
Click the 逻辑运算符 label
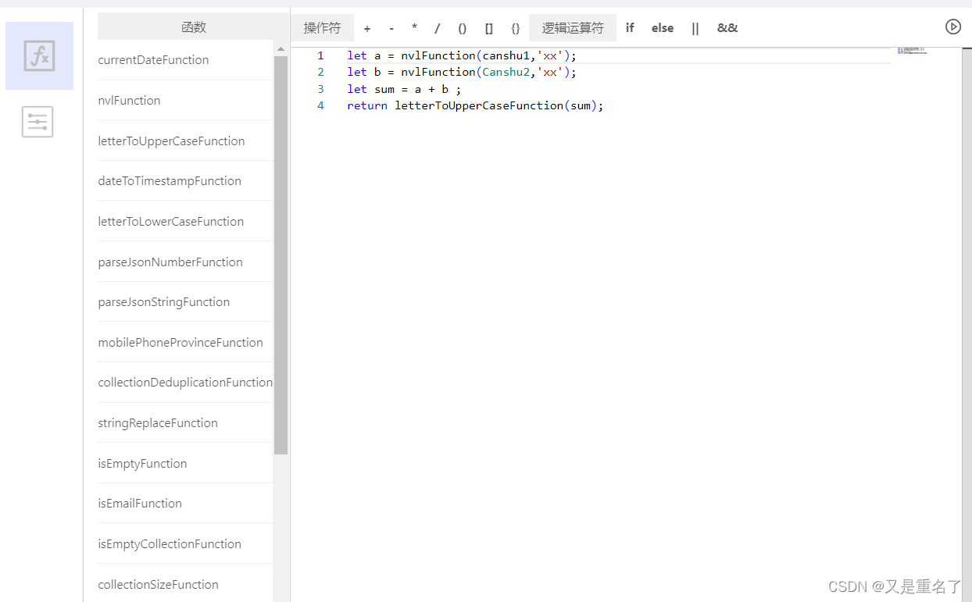pyautogui.click(x=573, y=28)
